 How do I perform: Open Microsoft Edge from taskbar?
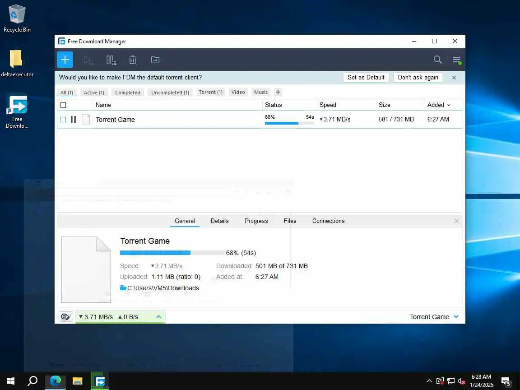(x=55, y=381)
